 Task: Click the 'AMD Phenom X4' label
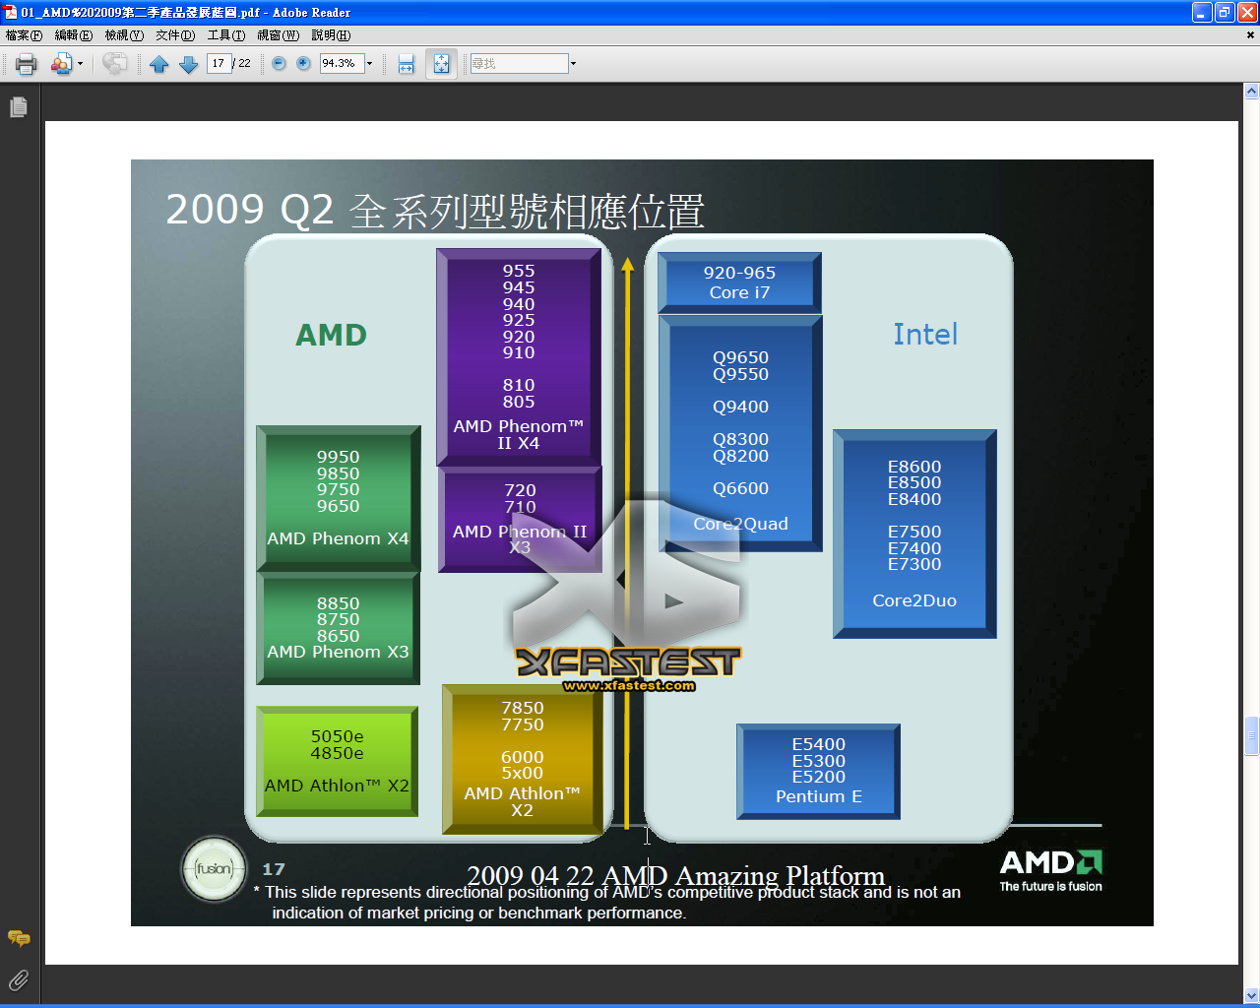click(x=338, y=538)
